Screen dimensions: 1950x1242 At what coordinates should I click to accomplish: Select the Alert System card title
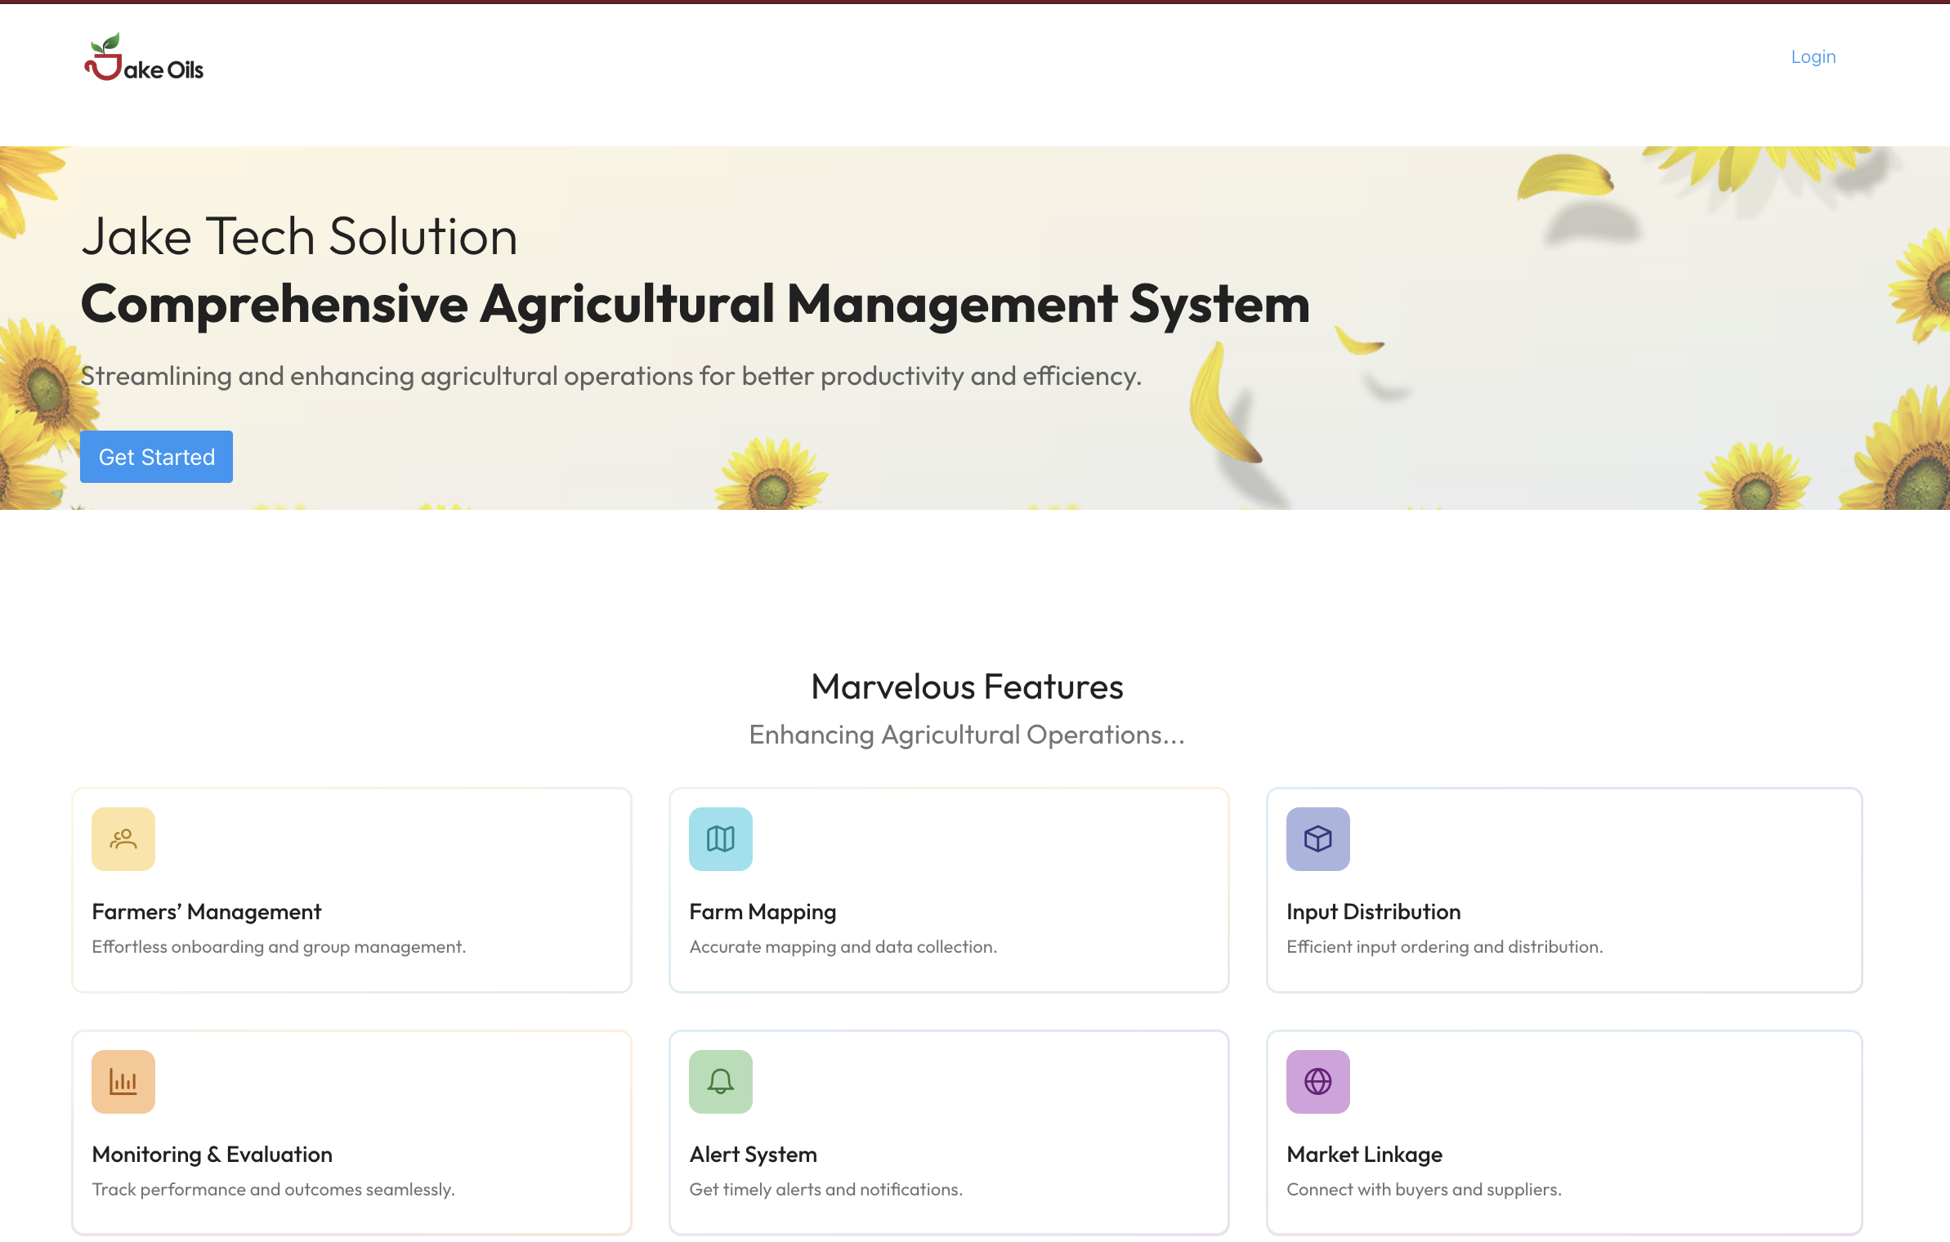[x=753, y=1155]
